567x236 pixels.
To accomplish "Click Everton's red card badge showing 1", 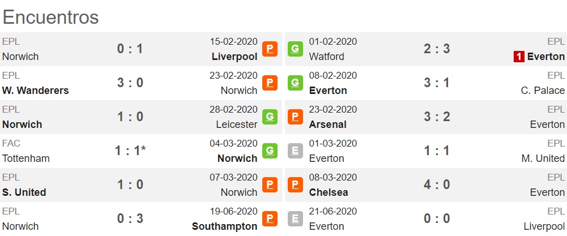I will pos(519,57).
